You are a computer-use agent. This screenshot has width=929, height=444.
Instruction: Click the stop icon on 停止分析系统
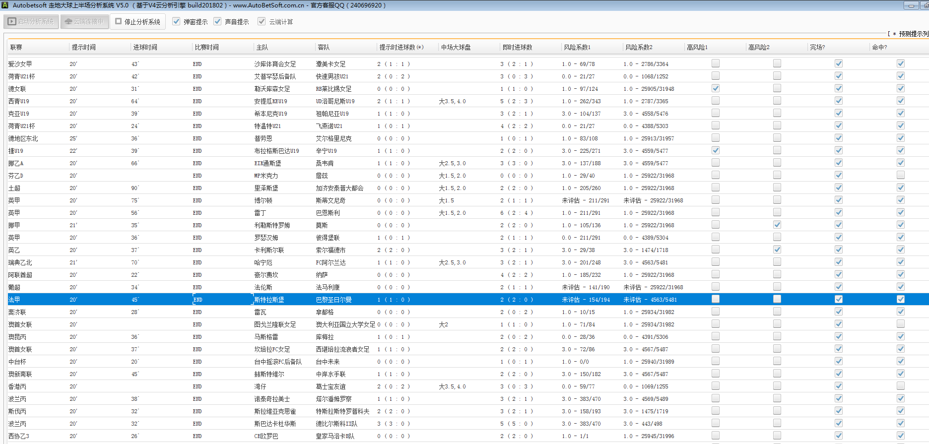[119, 21]
